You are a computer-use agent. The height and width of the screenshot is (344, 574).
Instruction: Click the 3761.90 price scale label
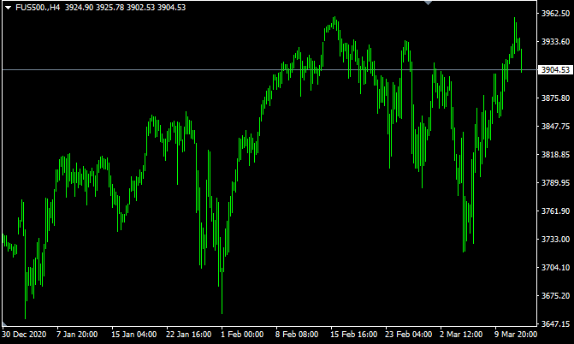coord(555,211)
